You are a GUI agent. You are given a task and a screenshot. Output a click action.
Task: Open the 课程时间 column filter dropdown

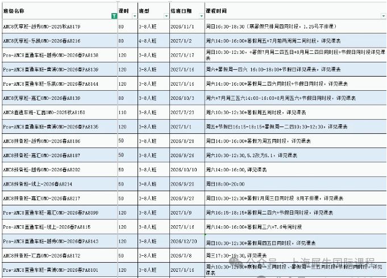coord(383,16)
